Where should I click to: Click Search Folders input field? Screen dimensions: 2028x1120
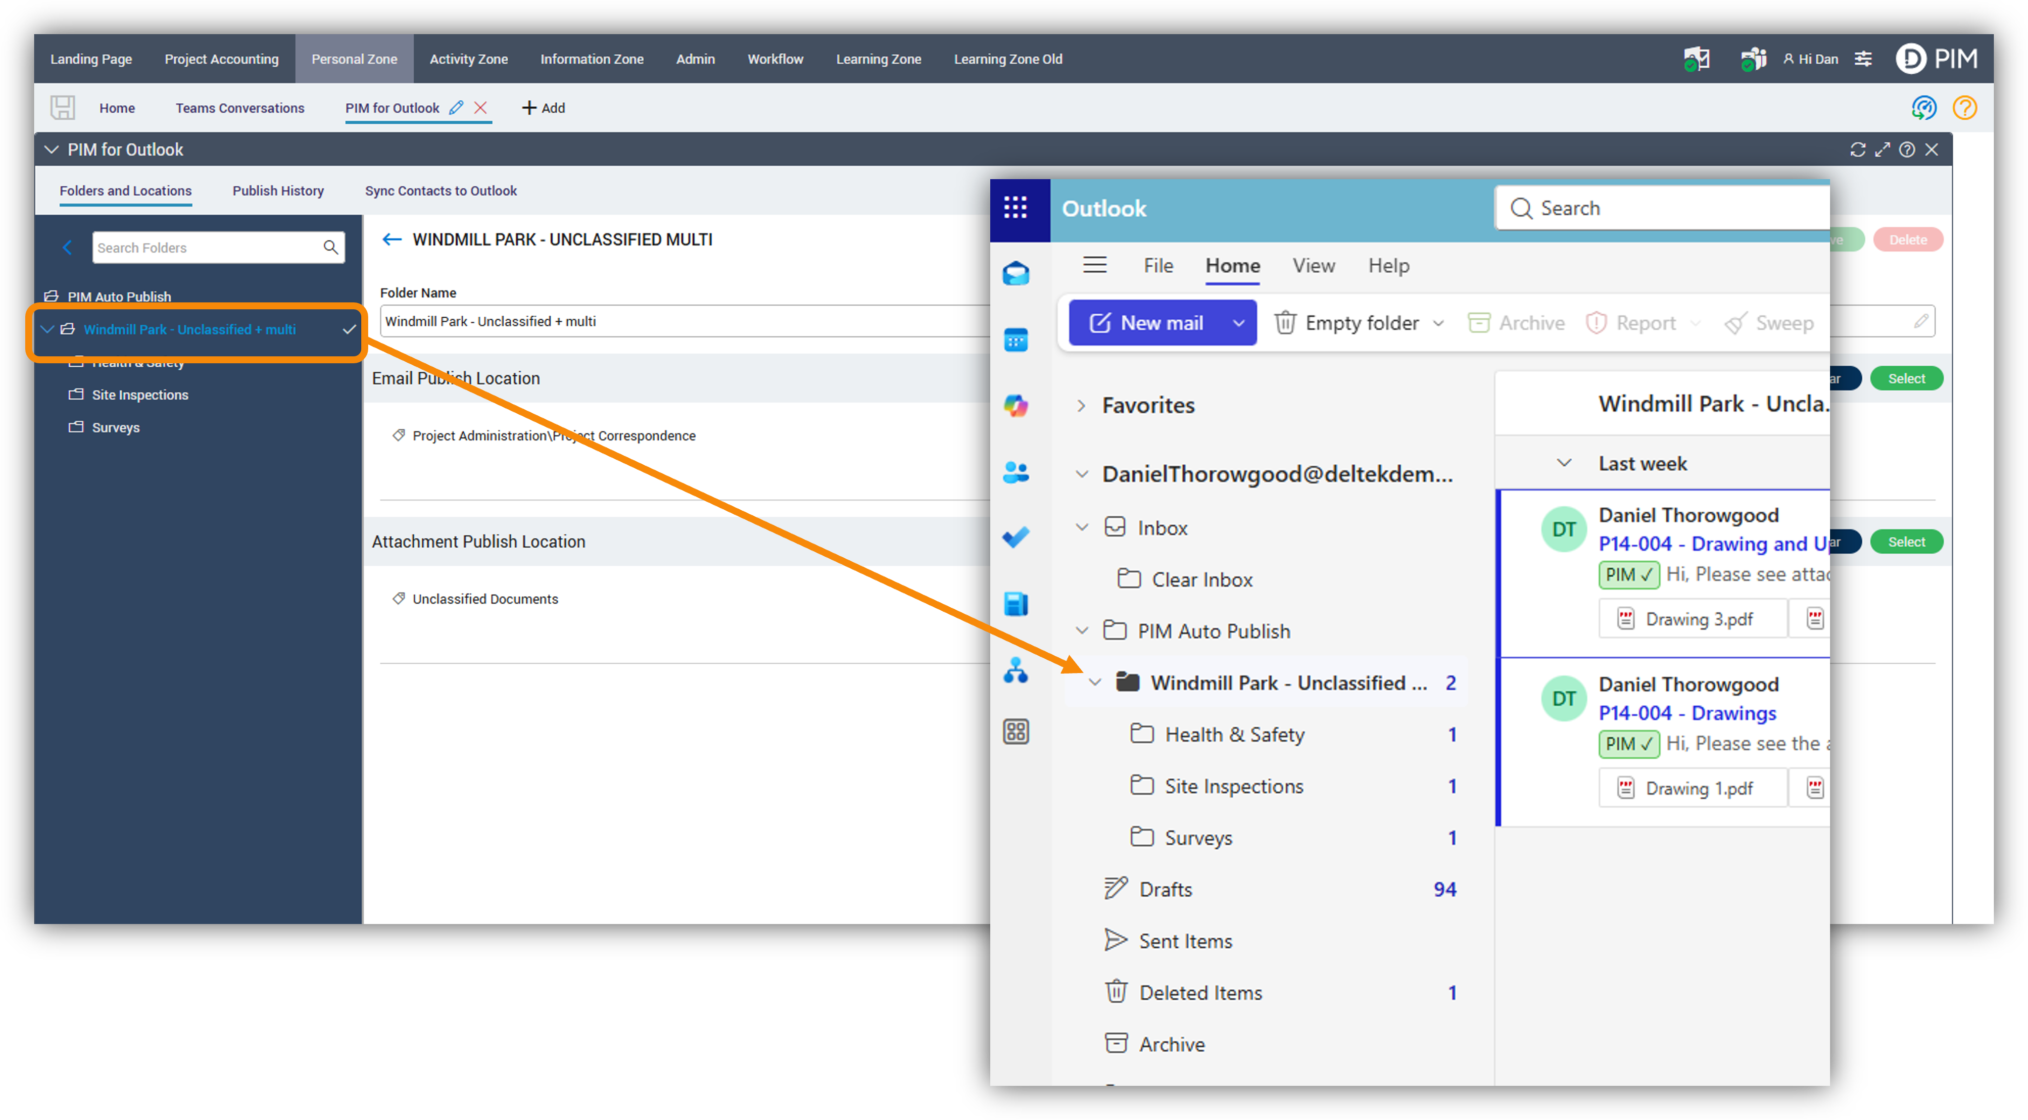(206, 248)
